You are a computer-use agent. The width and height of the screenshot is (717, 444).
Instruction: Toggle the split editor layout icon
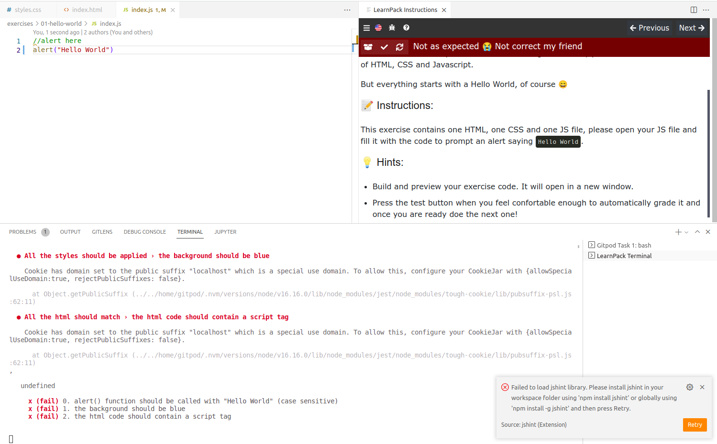pyautogui.click(x=694, y=10)
